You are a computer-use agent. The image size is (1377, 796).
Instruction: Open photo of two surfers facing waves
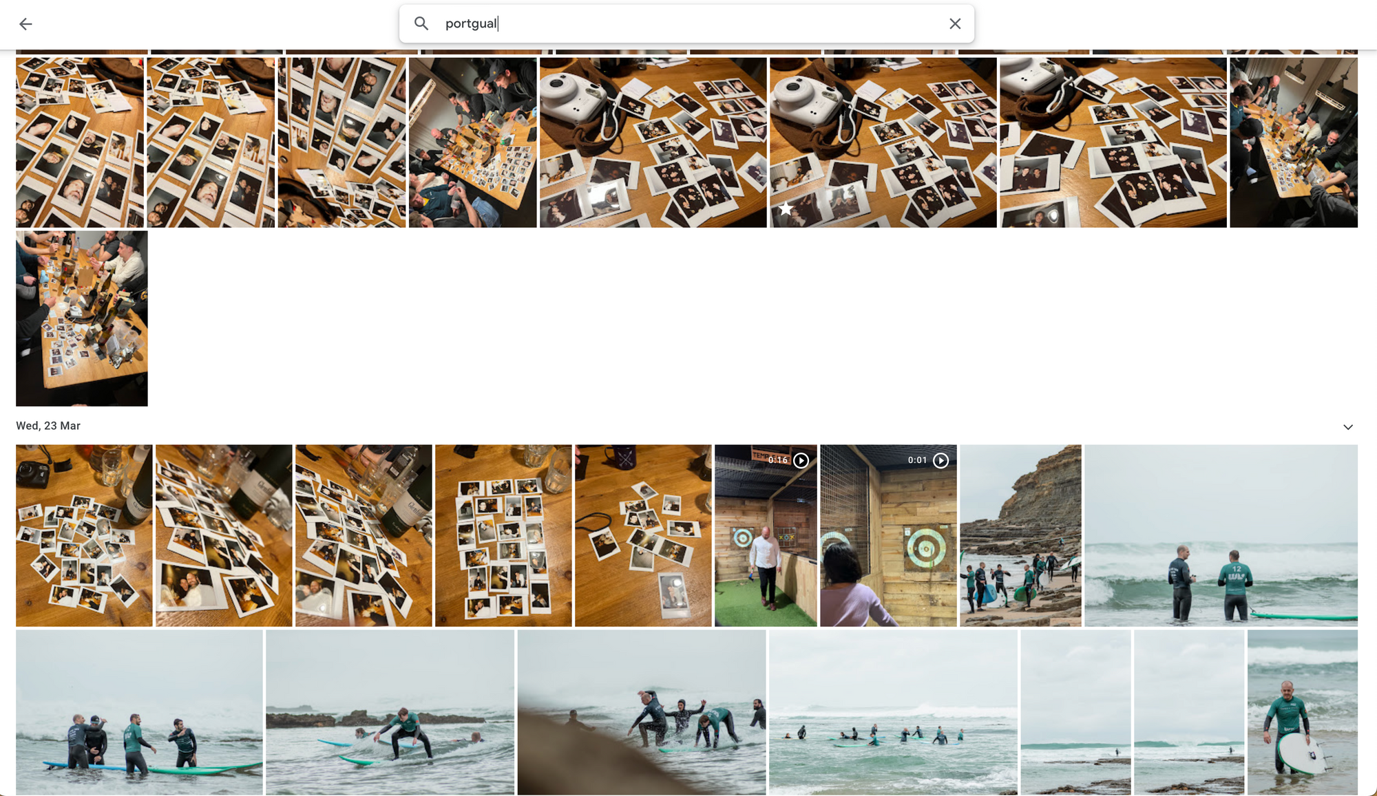tap(1220, 535)
